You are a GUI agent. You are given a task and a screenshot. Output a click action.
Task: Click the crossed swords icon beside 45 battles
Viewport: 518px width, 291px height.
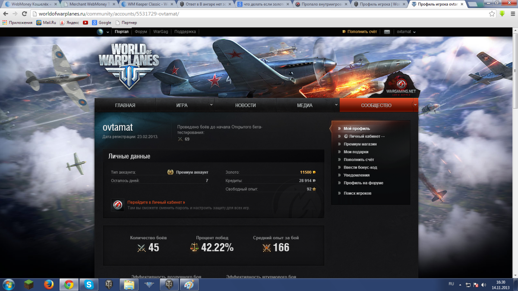click(x=141, y=248)
